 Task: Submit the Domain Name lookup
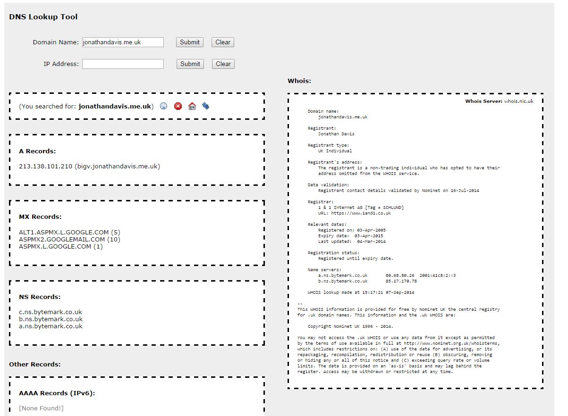tap(189, 42)
